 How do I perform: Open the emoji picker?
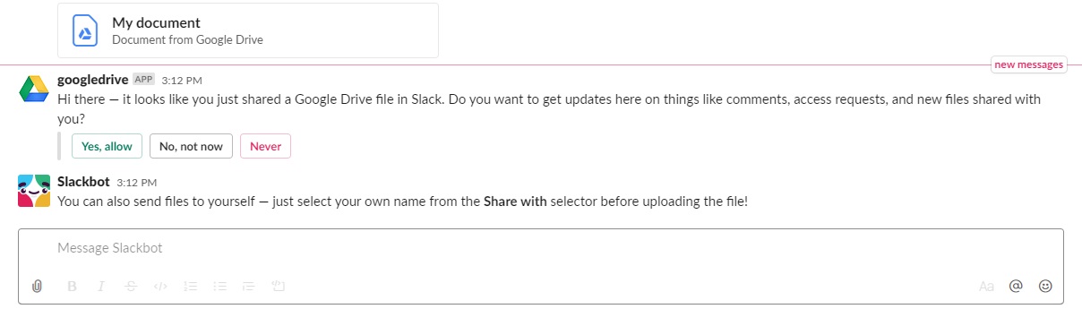(x=1045, y=287)
